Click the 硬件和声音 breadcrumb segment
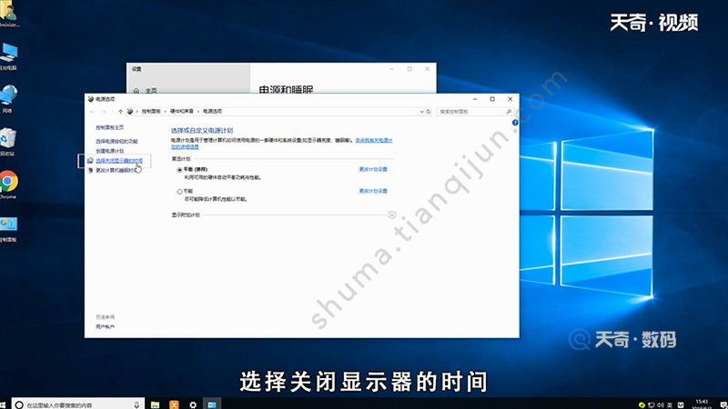Image resolution: width=728 pixels, height=409 pixels. 181,111
